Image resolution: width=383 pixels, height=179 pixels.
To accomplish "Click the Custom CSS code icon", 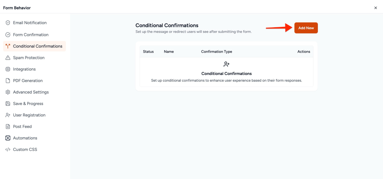I will pyautogui.click(x=8, y=150).
